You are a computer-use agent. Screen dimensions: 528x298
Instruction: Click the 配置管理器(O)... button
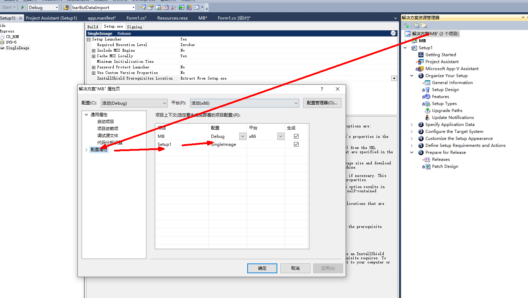[322, 103]
